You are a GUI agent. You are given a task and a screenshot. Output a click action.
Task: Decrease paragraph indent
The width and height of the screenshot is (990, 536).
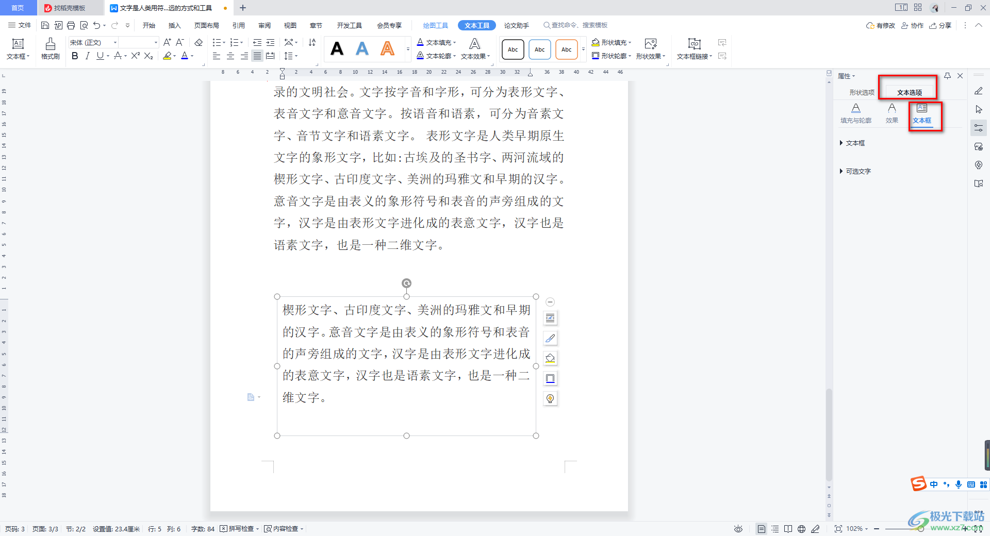pyautogui.click(x=257, y=42)
